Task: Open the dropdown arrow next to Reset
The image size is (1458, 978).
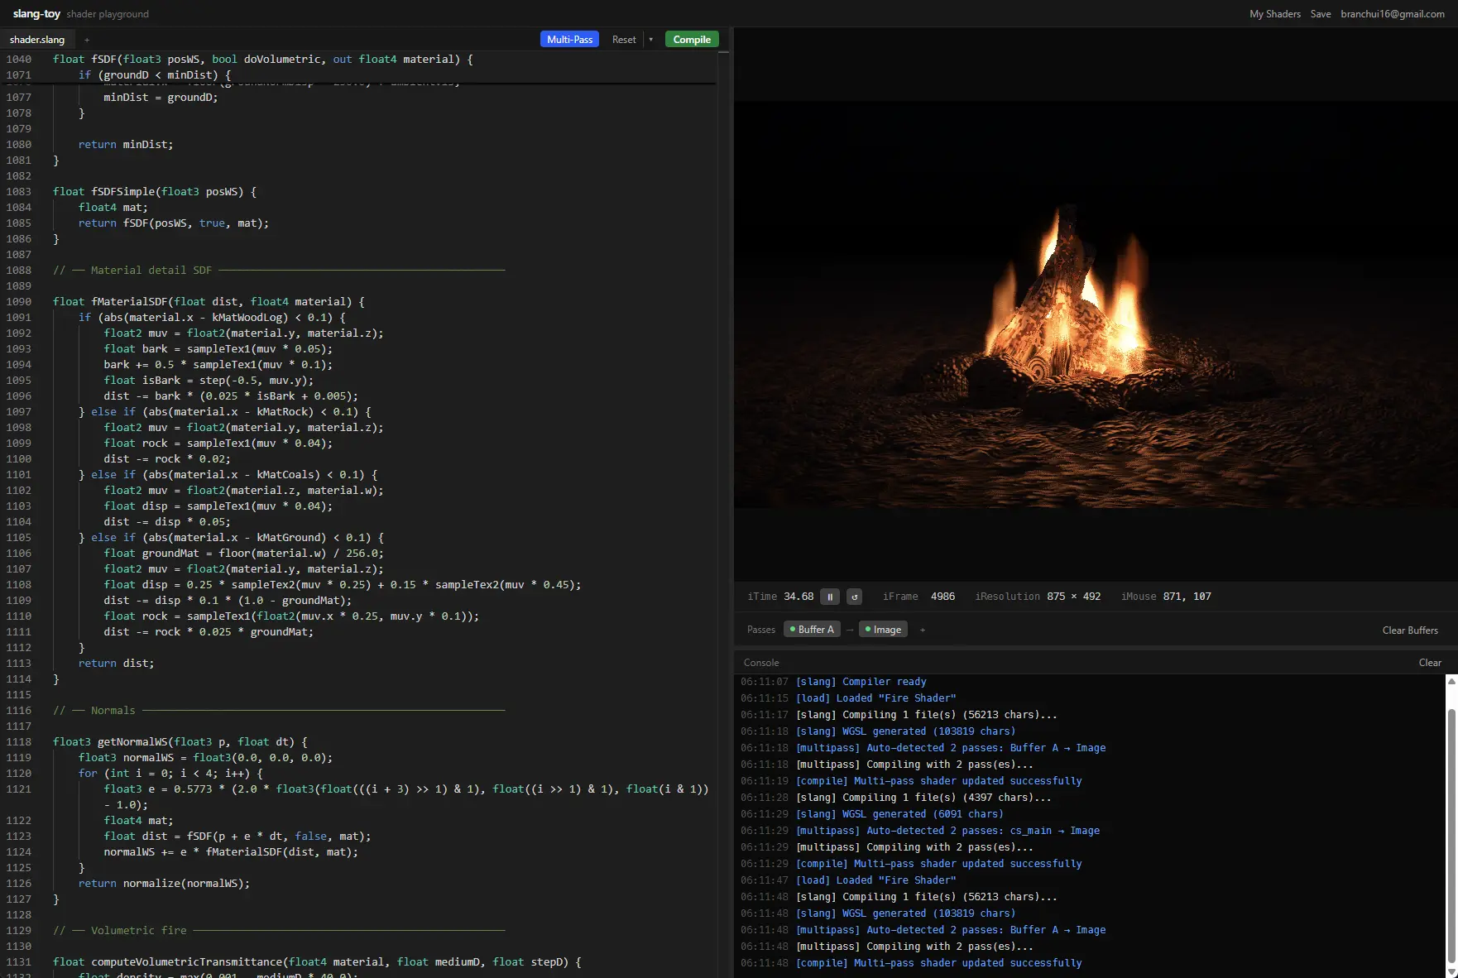Action: [x=651, y=40]
